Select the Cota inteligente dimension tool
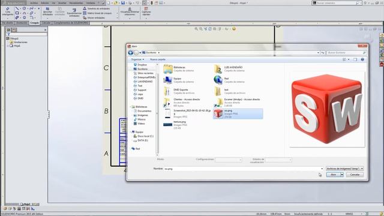 coord(8,11)
